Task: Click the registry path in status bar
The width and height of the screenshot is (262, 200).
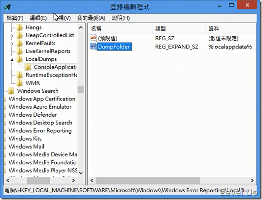Action: pyautogui.click(x=127, y=190)
